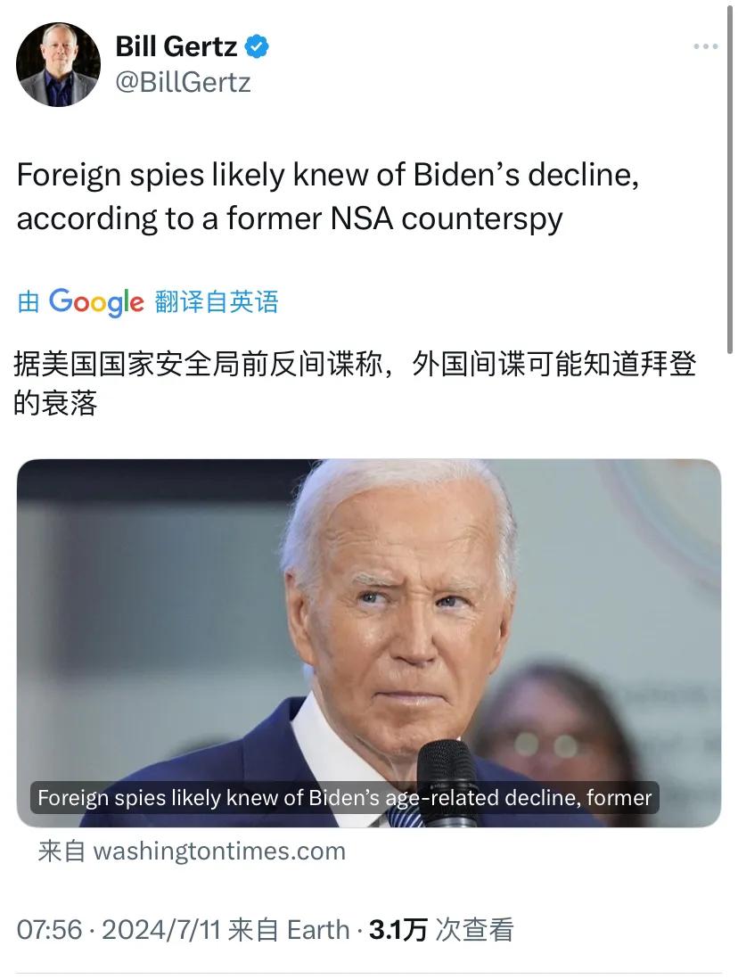Open Bill Gertz's profile avatar
Viewport: 738px width, 979px height.
58,64
